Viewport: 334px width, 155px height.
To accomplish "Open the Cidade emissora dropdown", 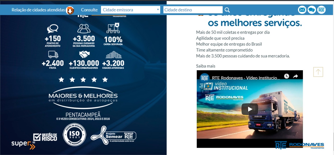I will coord(130,10).
